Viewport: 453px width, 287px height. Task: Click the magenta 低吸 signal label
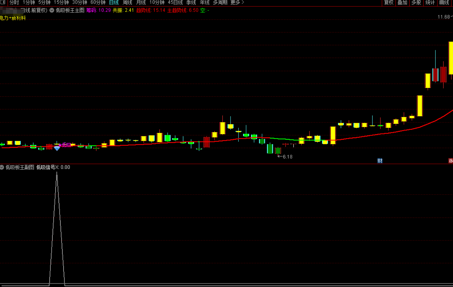click(66, 145)
